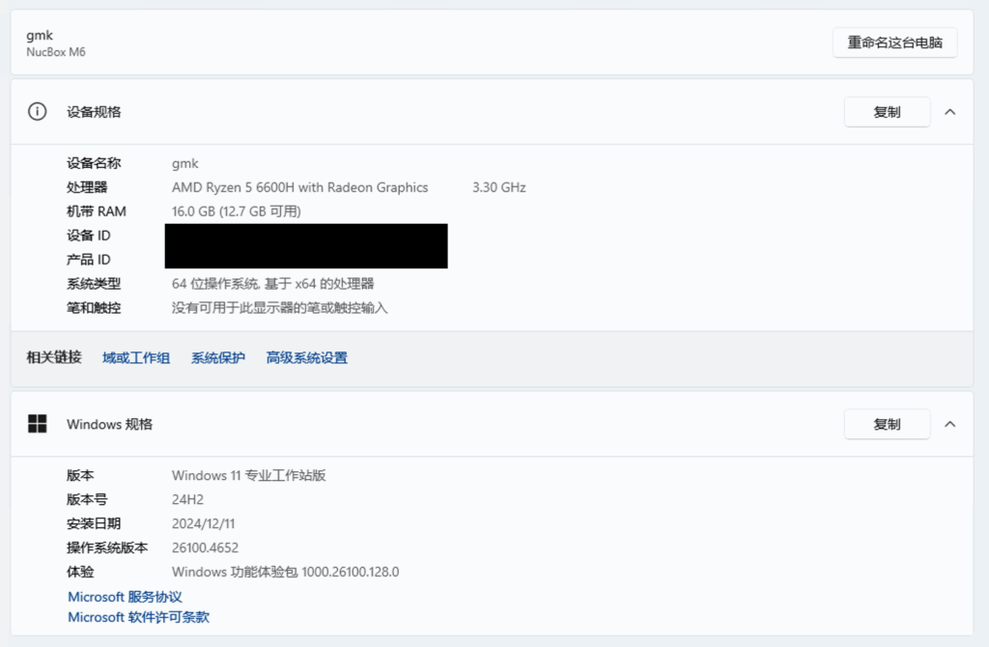Screen dimensions: 989x647
Task: Click the OS build value 26100.4652
Action: click(205, 548)
